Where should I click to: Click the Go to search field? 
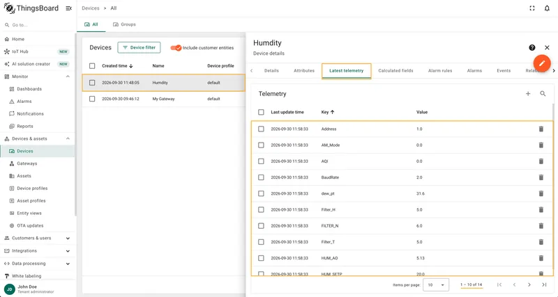pyautogui.click(x=38, y=25)
